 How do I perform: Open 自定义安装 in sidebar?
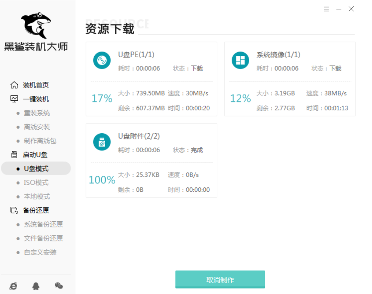(x=40, y=252)
